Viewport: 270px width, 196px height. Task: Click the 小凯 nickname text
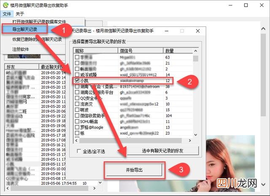click(x=84, y=81)
